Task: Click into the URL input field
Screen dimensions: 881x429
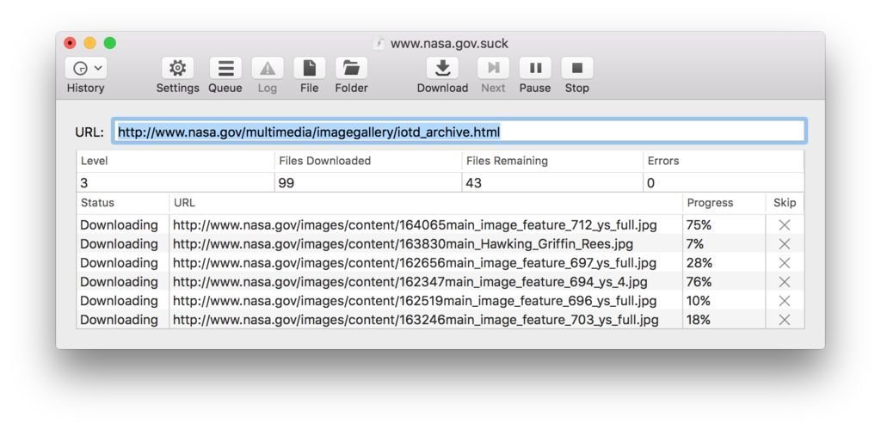Action: point(459,132)
